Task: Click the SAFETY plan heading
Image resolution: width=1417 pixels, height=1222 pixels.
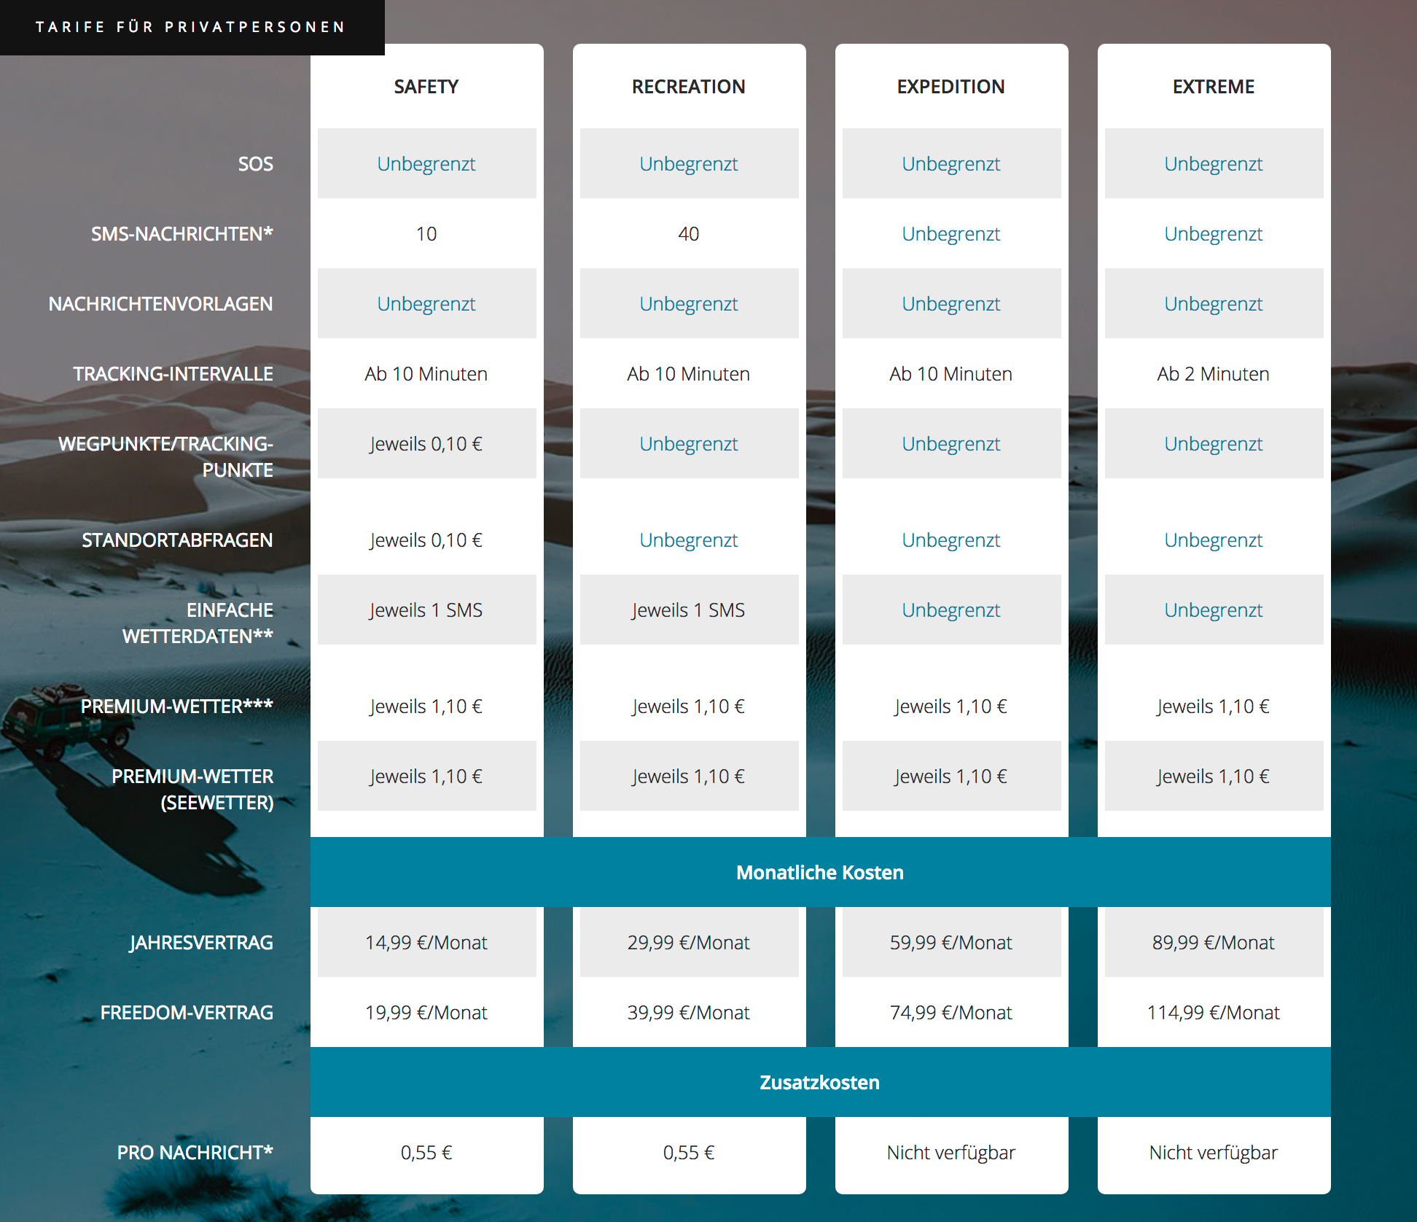Action: point(426,87)
